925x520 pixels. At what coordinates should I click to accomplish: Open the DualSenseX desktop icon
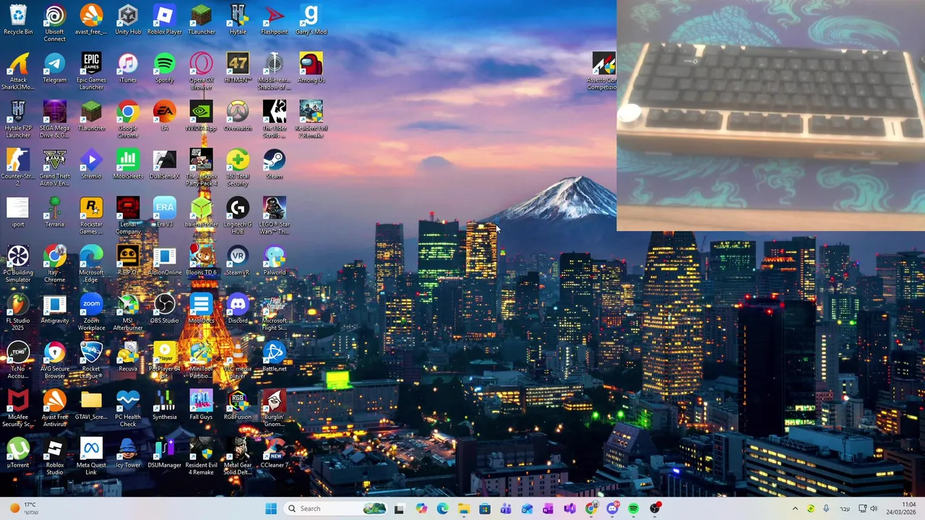coord(165,165)
